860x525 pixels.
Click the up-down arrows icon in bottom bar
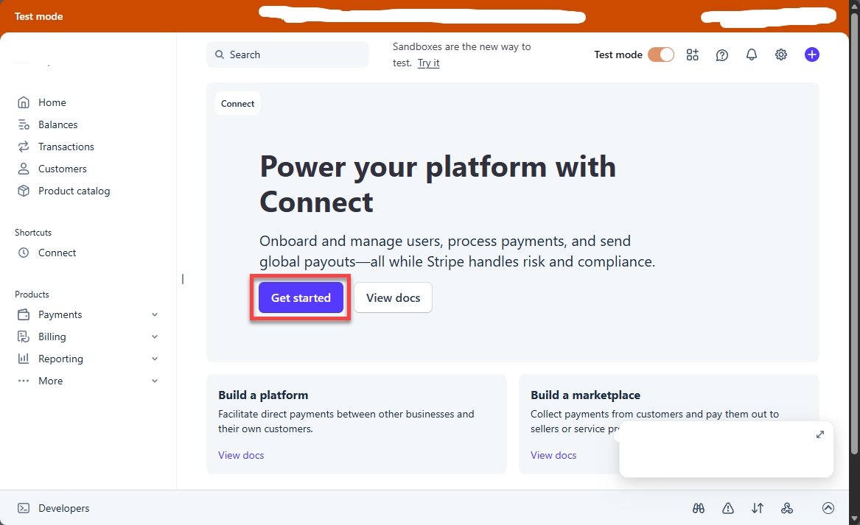coord(758,508)
